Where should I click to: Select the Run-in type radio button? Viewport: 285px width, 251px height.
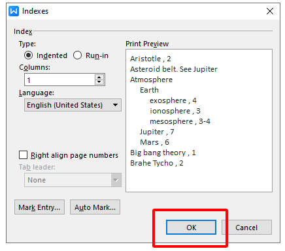coord(77,55)
